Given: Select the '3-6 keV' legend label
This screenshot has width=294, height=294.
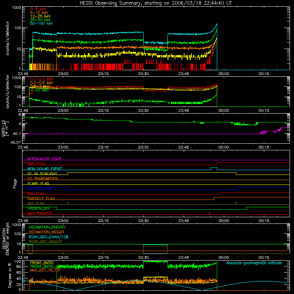Looking at the screenshot, I should (x=38, y=9).
